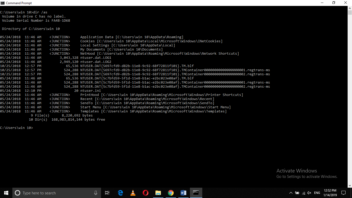Open Command Prompt title bar system menu

pyautogui.click(x=3, y=3)
